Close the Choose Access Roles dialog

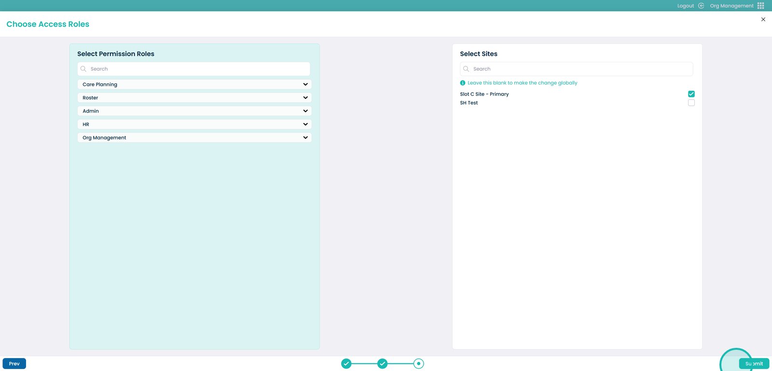click(763, 19)
